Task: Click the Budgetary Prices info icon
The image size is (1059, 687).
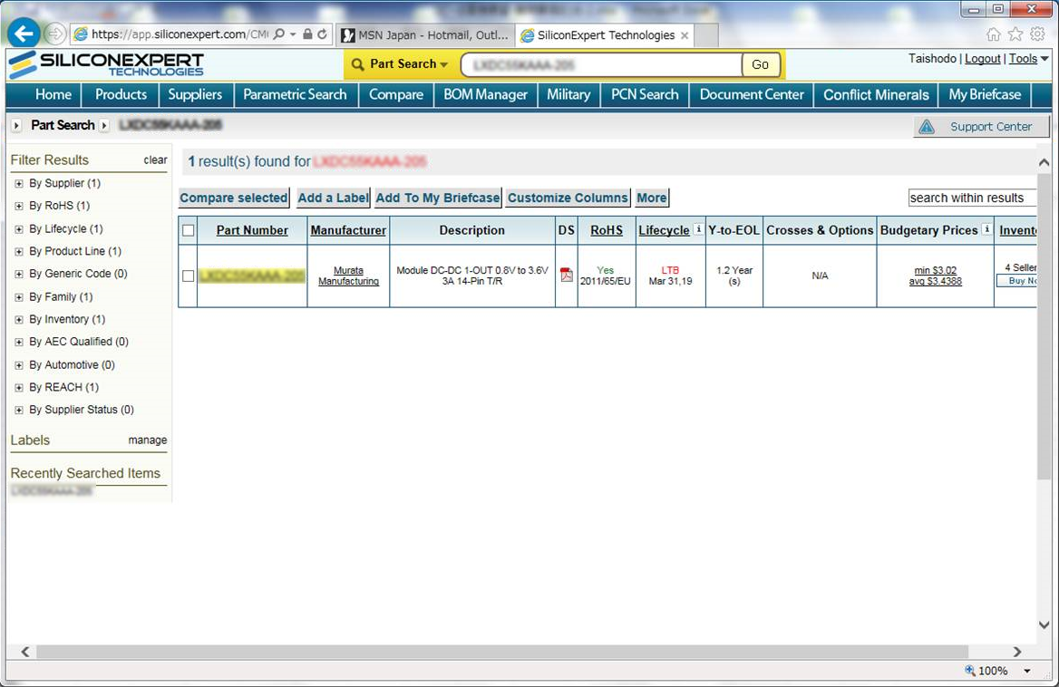Action: point(986,229)
